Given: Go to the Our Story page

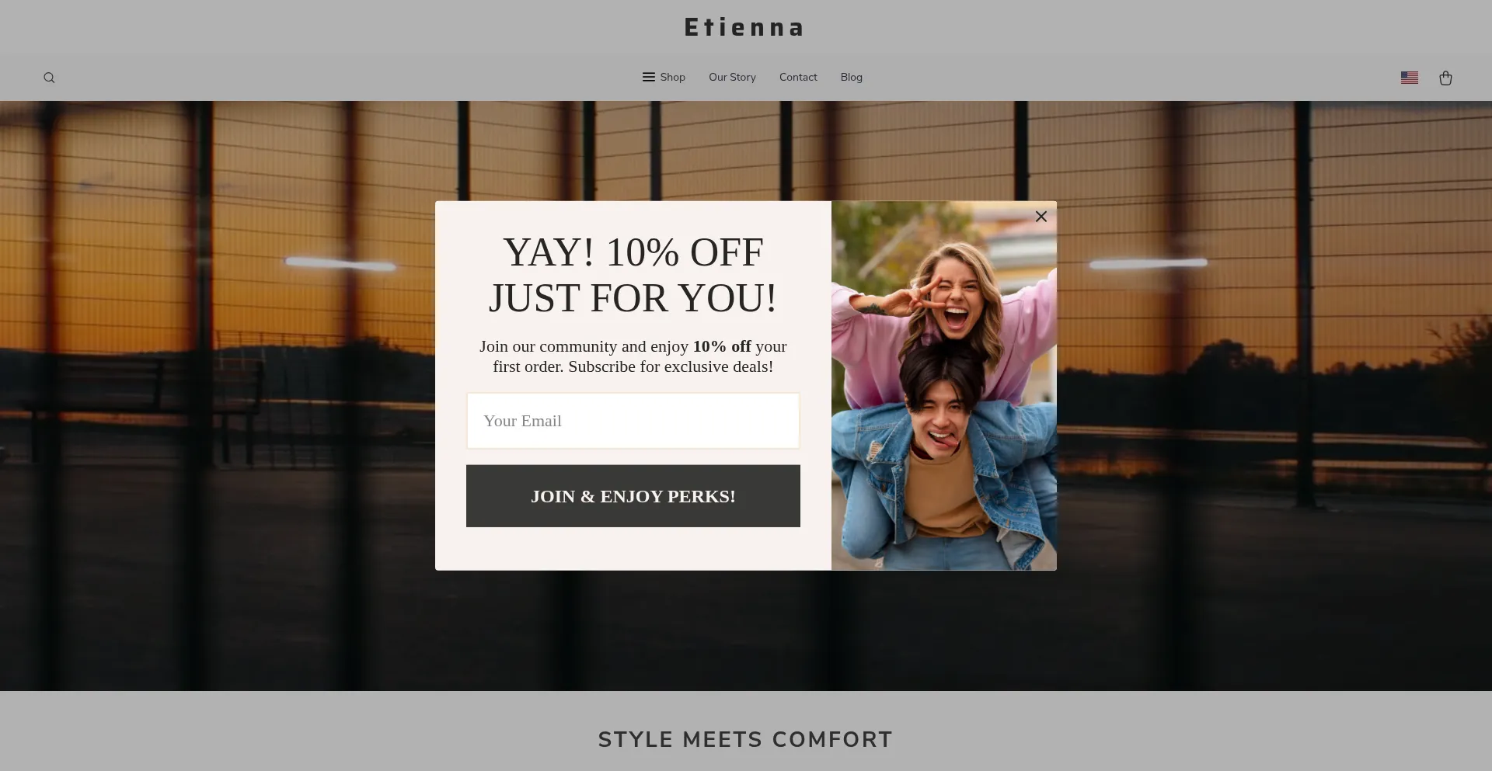Looking at the screenshot, I should click(732, 77).
